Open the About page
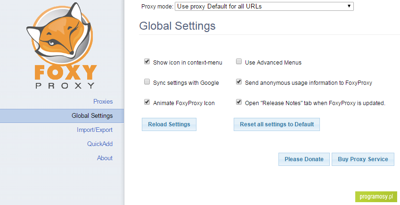 105,158
